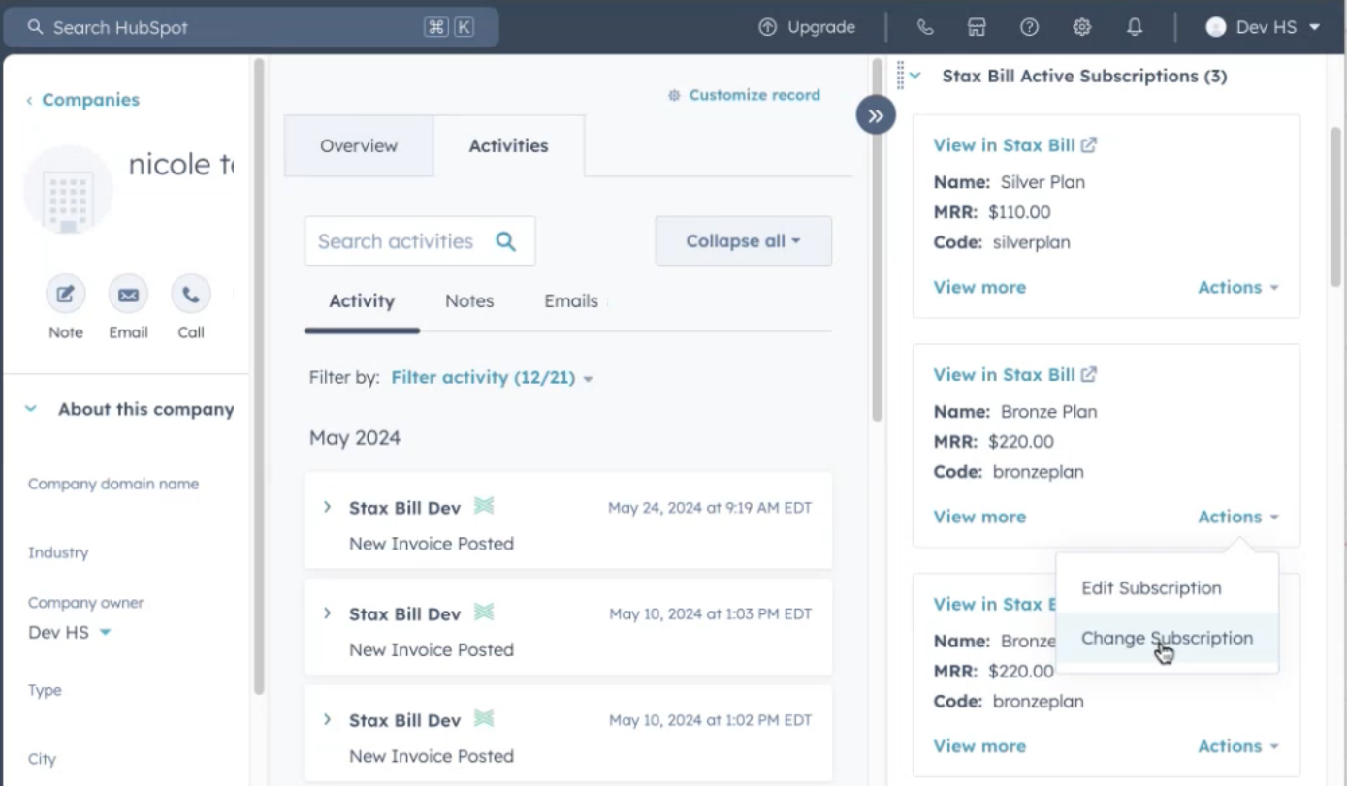Click the Company domain name field label
This screenshot has height=786, width=1347.
113,484
